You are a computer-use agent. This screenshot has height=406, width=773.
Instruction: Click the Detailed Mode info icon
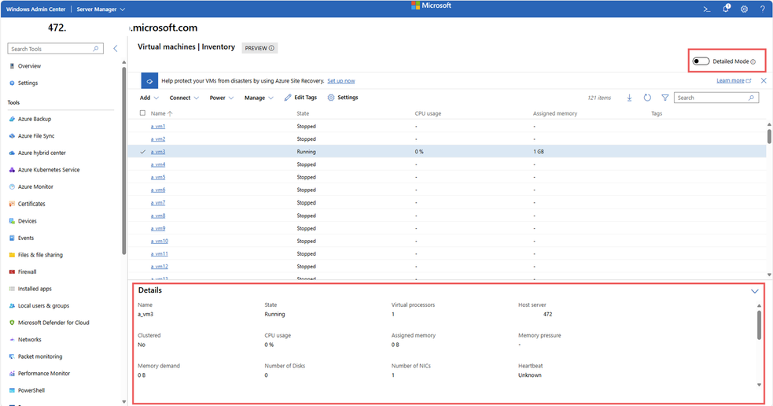[753, 61]
